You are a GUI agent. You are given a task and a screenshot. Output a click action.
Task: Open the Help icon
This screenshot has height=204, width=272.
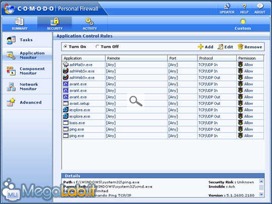coord(244,8)
